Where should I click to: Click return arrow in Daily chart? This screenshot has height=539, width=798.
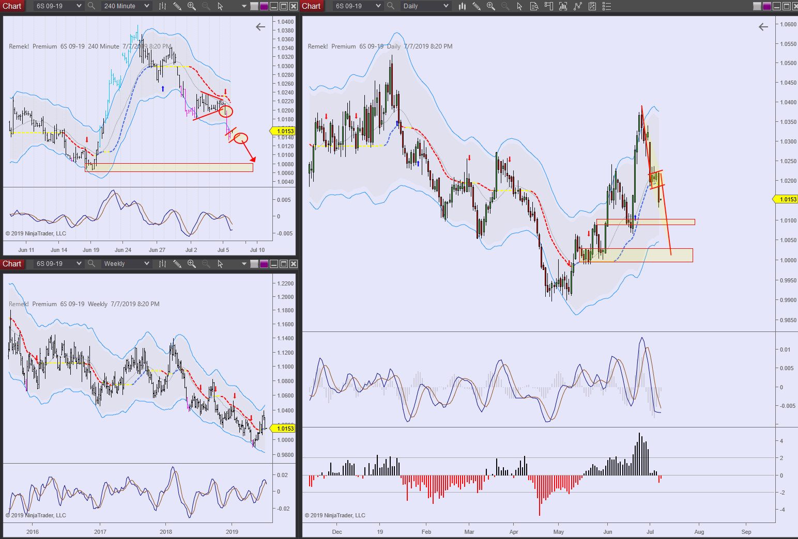tap(763, 27)
